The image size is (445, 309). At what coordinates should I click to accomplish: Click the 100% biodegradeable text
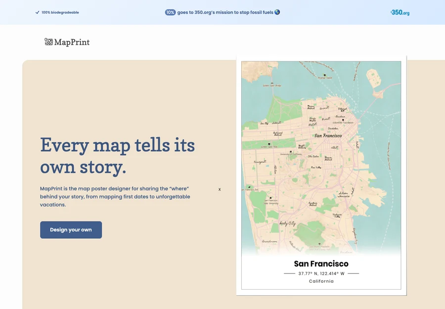click(x=60, y=12)
